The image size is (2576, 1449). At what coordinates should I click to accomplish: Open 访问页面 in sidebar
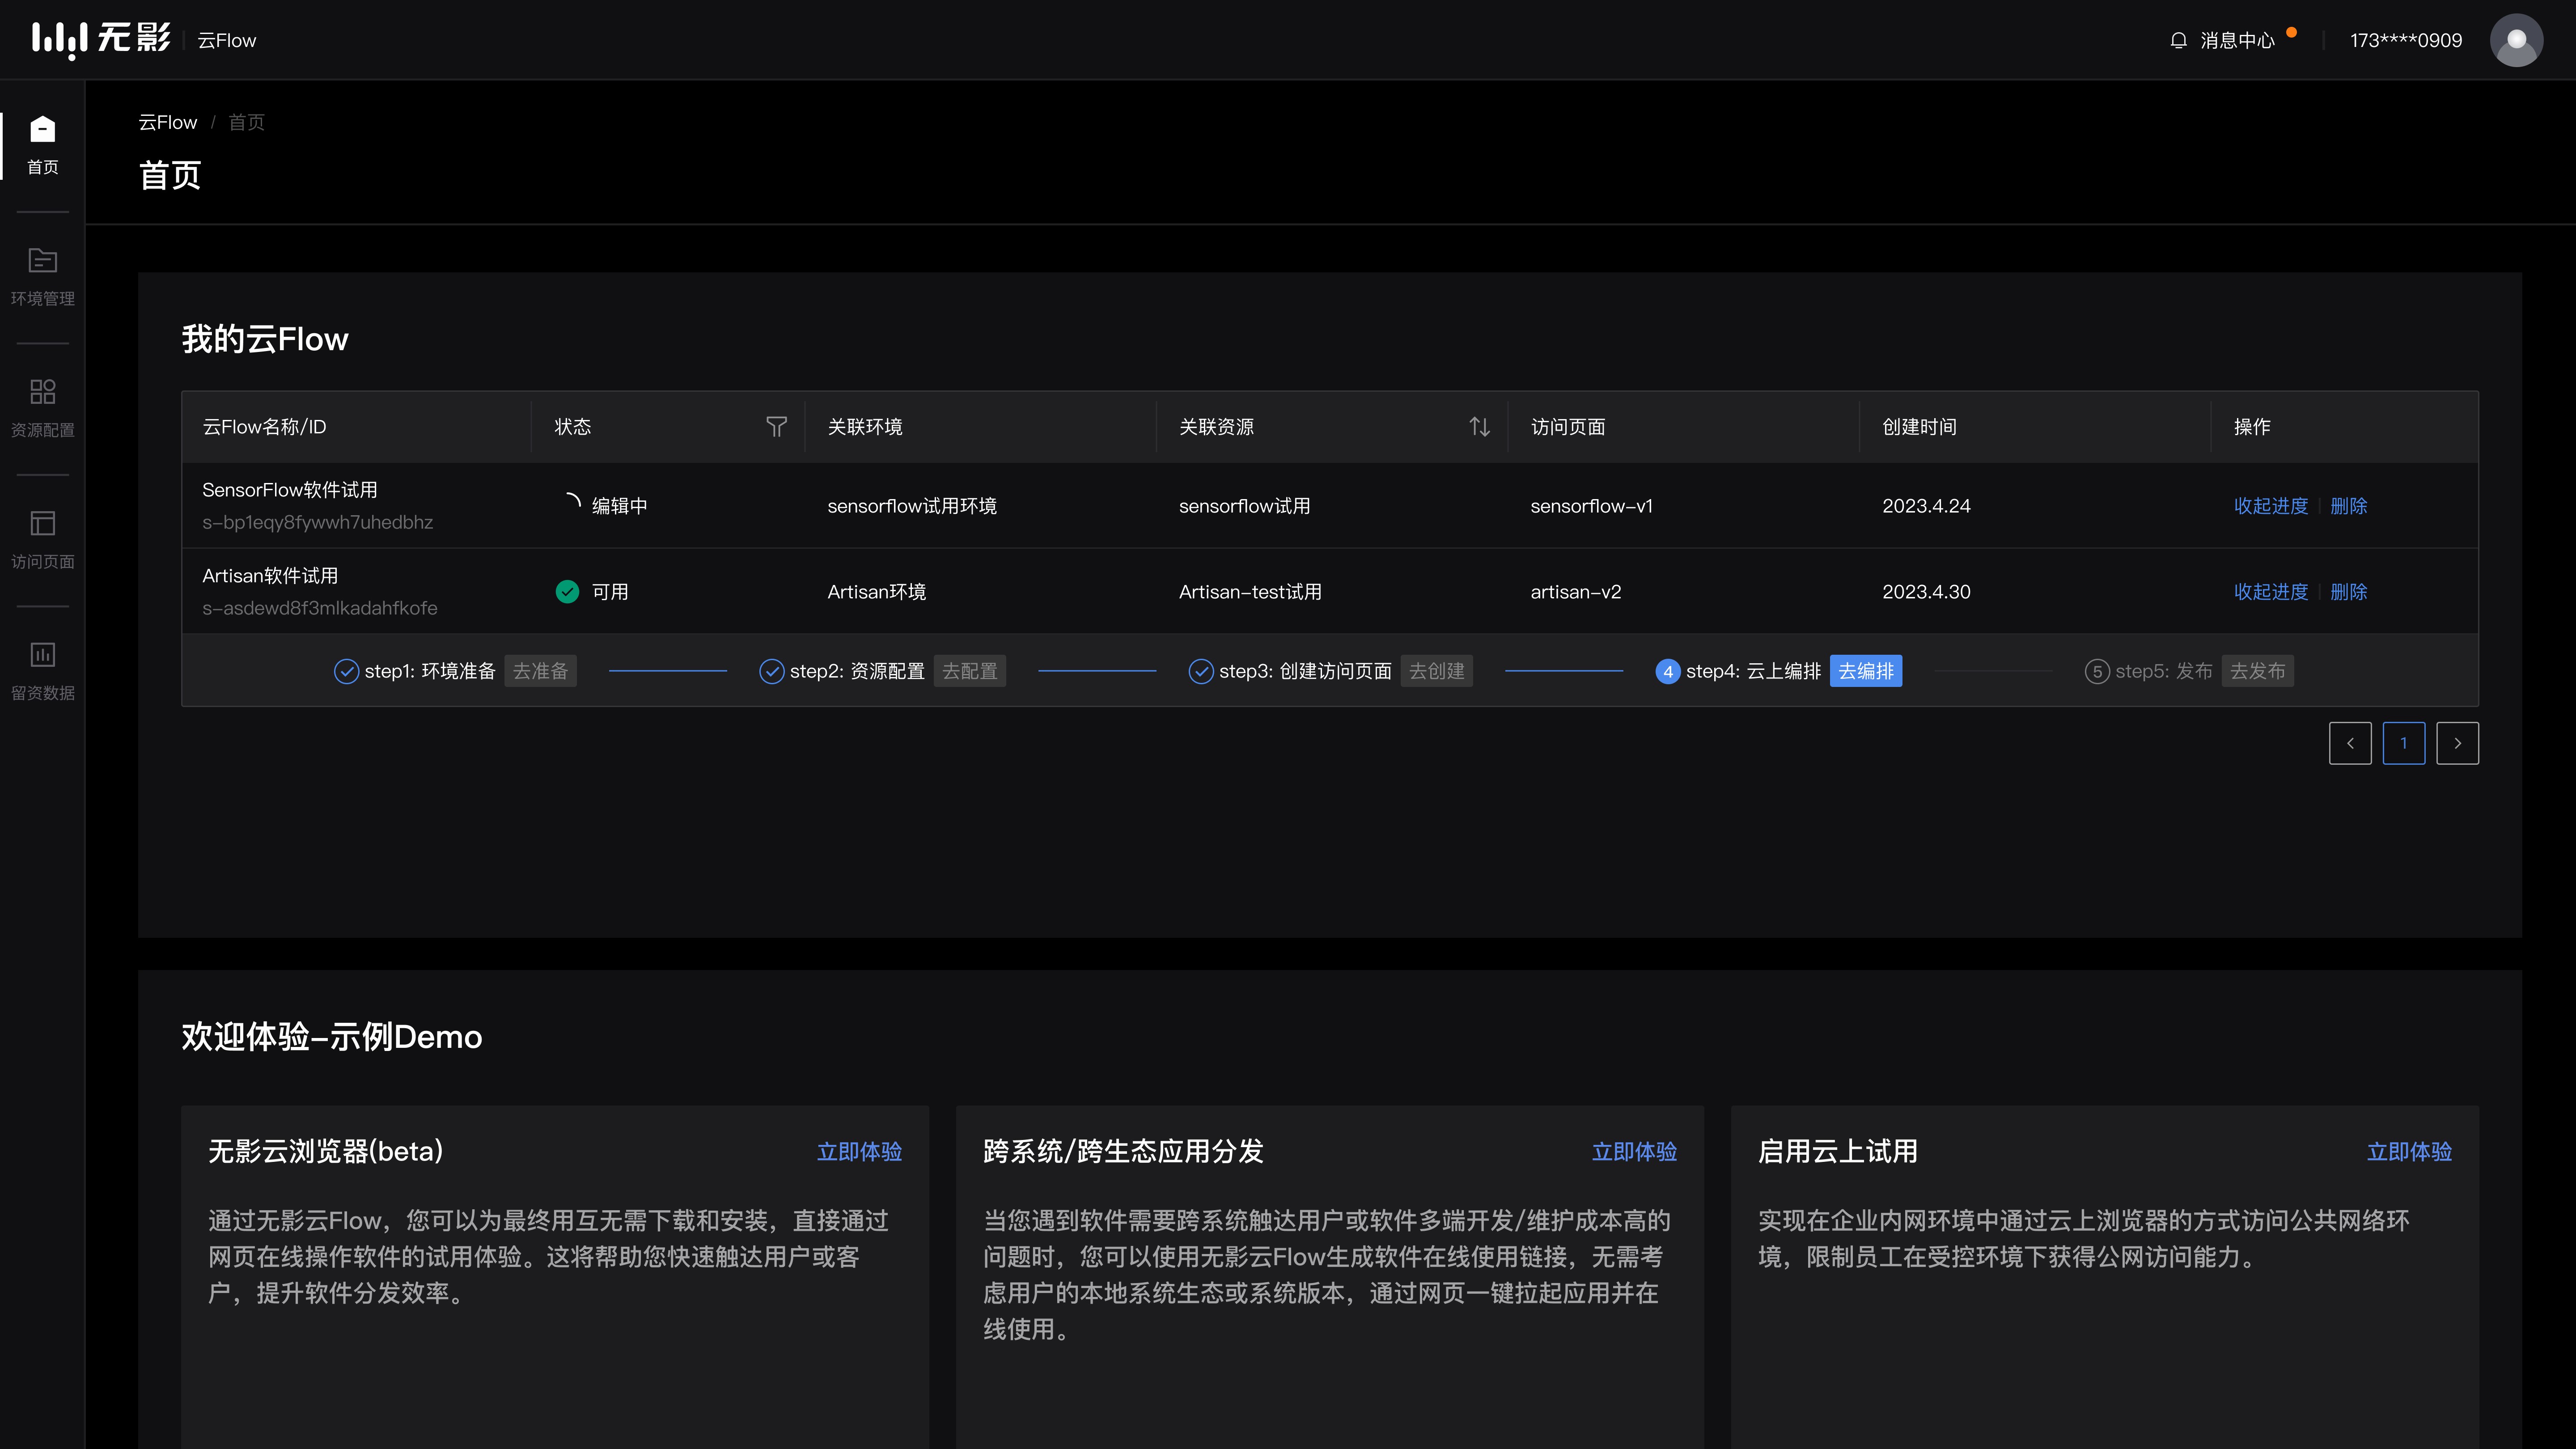point(43,540)
